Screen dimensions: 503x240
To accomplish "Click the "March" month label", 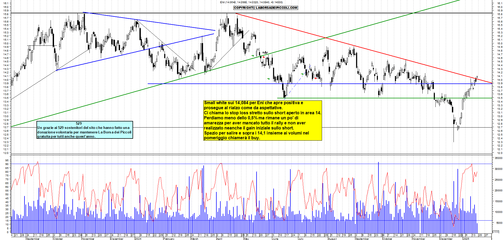I will click(x=195, y=239).
